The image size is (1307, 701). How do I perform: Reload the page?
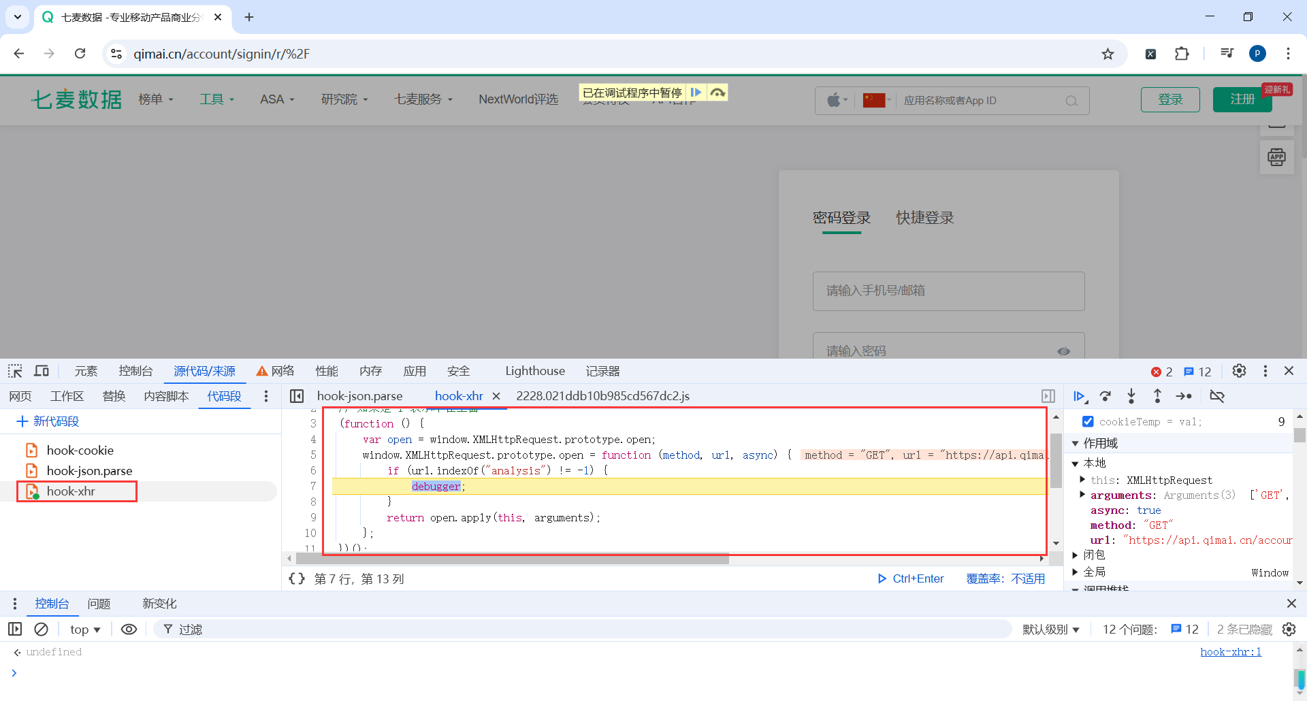(80, 54)
